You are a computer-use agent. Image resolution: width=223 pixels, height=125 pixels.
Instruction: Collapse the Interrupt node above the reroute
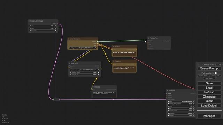tap(93, 87)
